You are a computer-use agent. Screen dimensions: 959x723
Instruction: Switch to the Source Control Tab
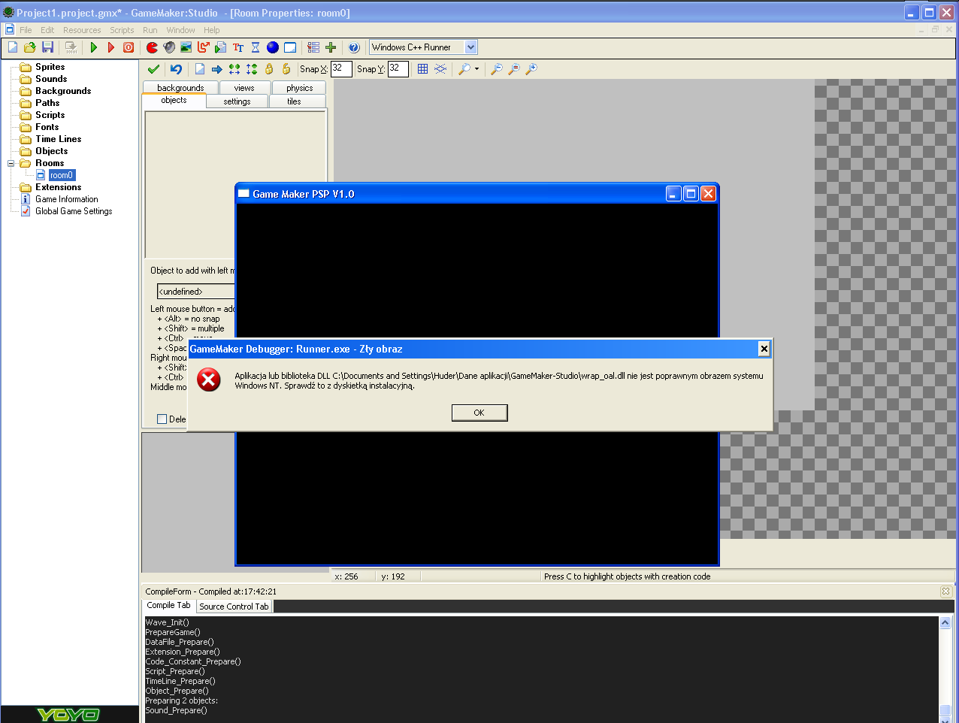(x=234, y=607)
